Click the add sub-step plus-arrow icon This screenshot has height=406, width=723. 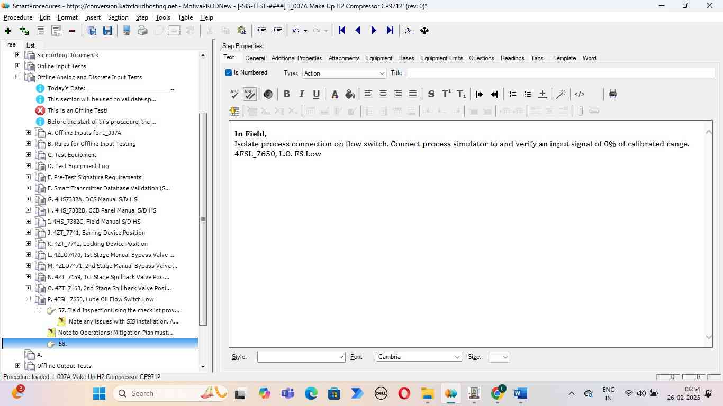pyautogui.click(x=24, y=31)
